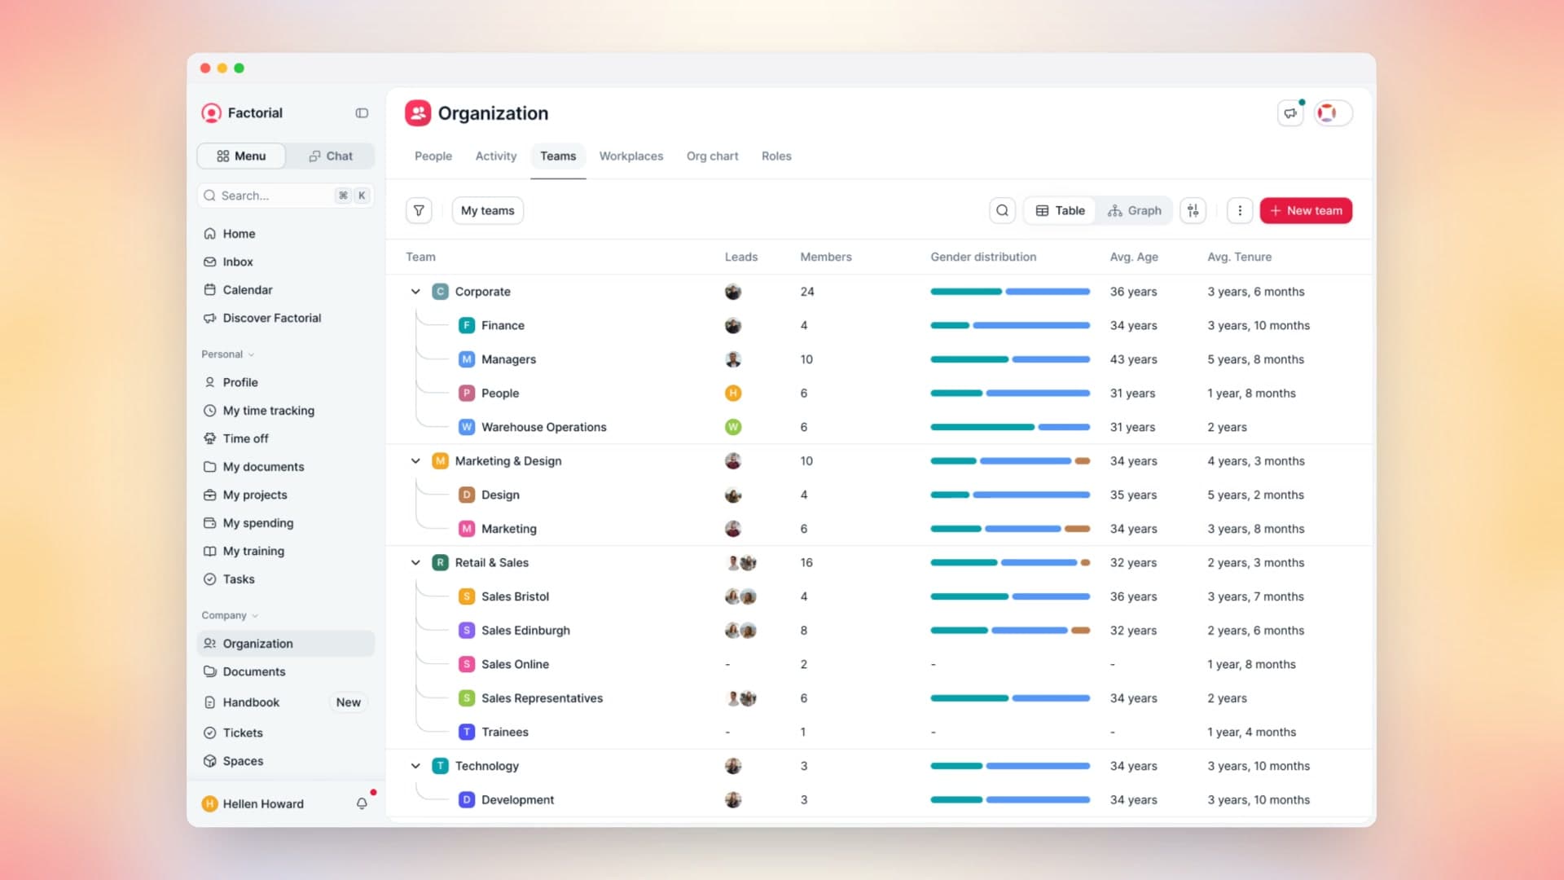Open notifications bell next to Hellen Howard
Screen dimensions: 1564x880
[362, 803]
